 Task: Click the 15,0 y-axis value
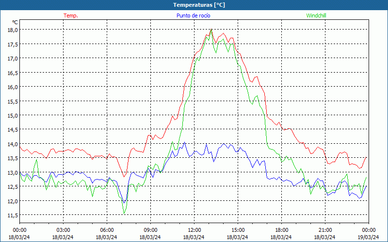(13, 116)
